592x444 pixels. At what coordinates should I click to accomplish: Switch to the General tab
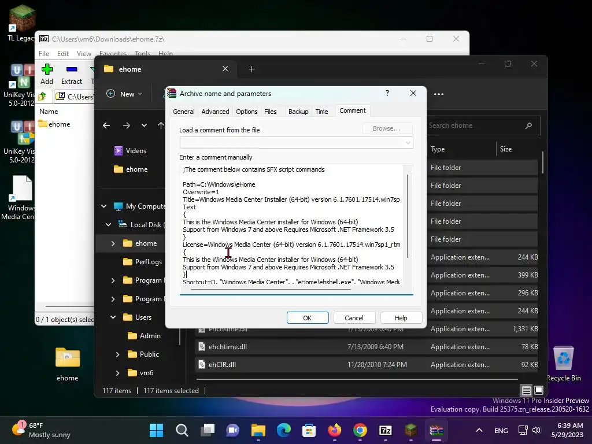[x=183, y=112]
